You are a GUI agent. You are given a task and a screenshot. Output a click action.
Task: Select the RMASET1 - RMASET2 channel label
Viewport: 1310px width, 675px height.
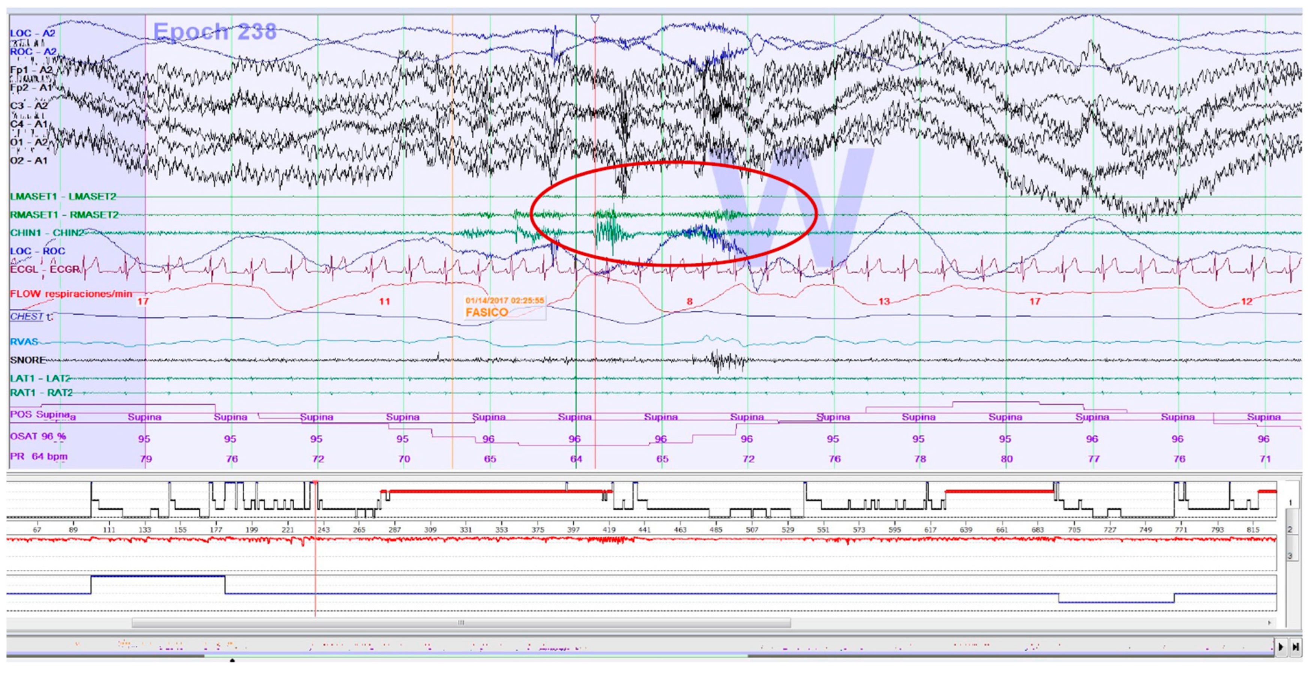[64, 215]
